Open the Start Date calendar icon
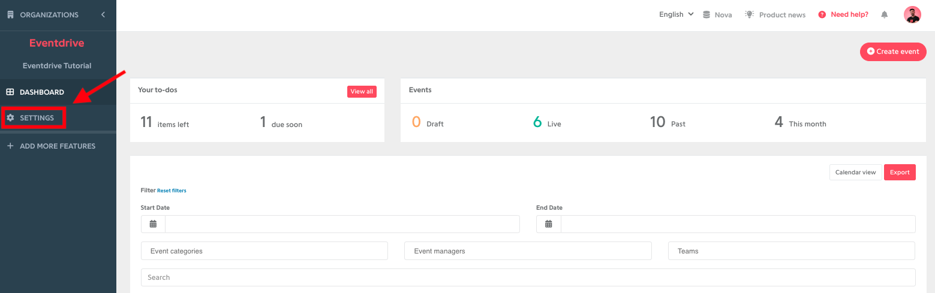 tap(153, 224)
